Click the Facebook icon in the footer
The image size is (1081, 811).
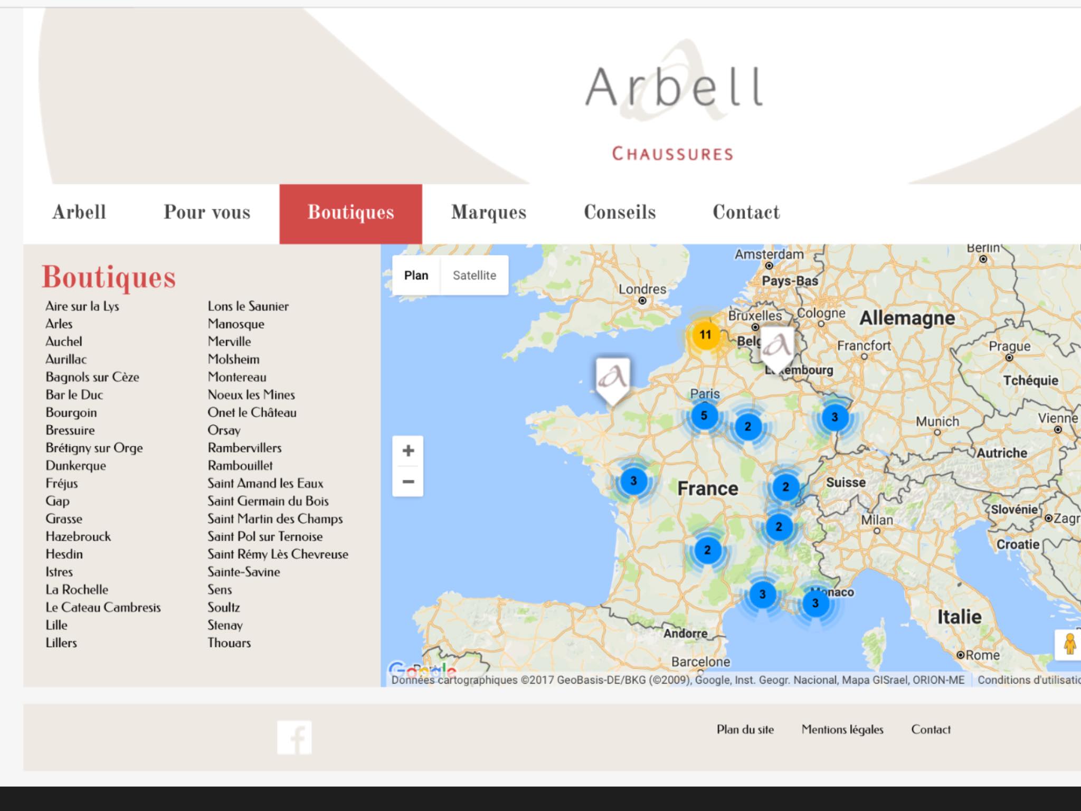point(294,737)
